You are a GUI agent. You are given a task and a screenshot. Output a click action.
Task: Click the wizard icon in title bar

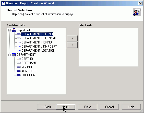click(x=4, y=3)
